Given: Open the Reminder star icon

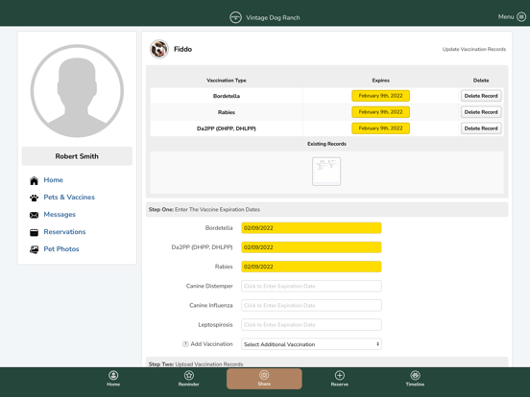Looking at the screenshot, I should (x=189, y=375).
